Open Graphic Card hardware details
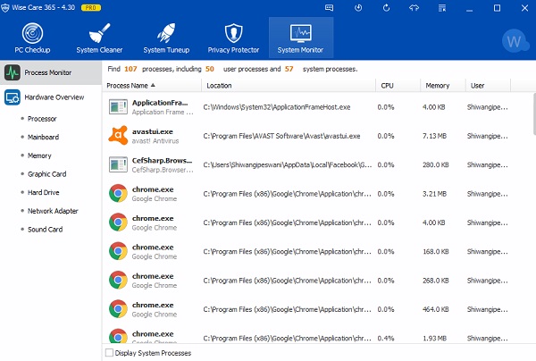The image size is (536, 361). pos(46,174)
